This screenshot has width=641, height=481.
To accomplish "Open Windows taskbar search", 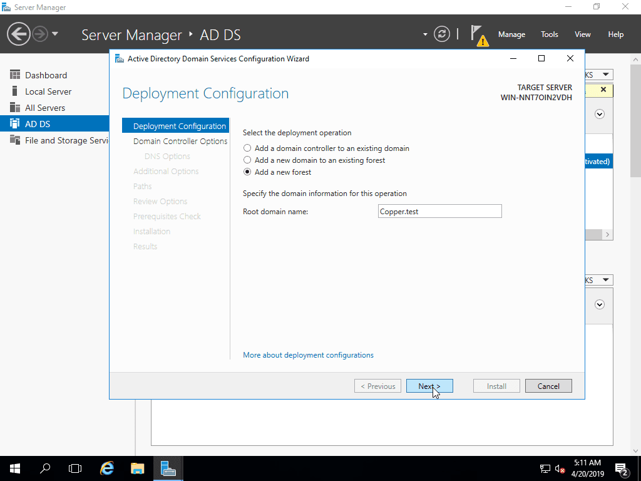I will (45, 468).
